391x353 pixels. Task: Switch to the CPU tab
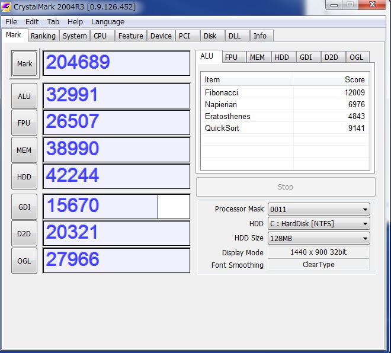(x=100, y=36)
